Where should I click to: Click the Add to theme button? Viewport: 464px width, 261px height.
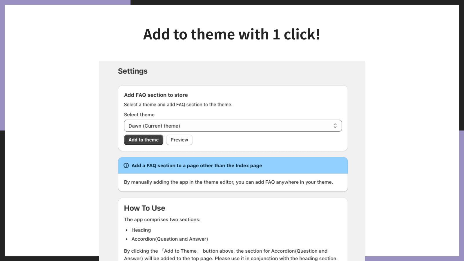click(144, 140)
